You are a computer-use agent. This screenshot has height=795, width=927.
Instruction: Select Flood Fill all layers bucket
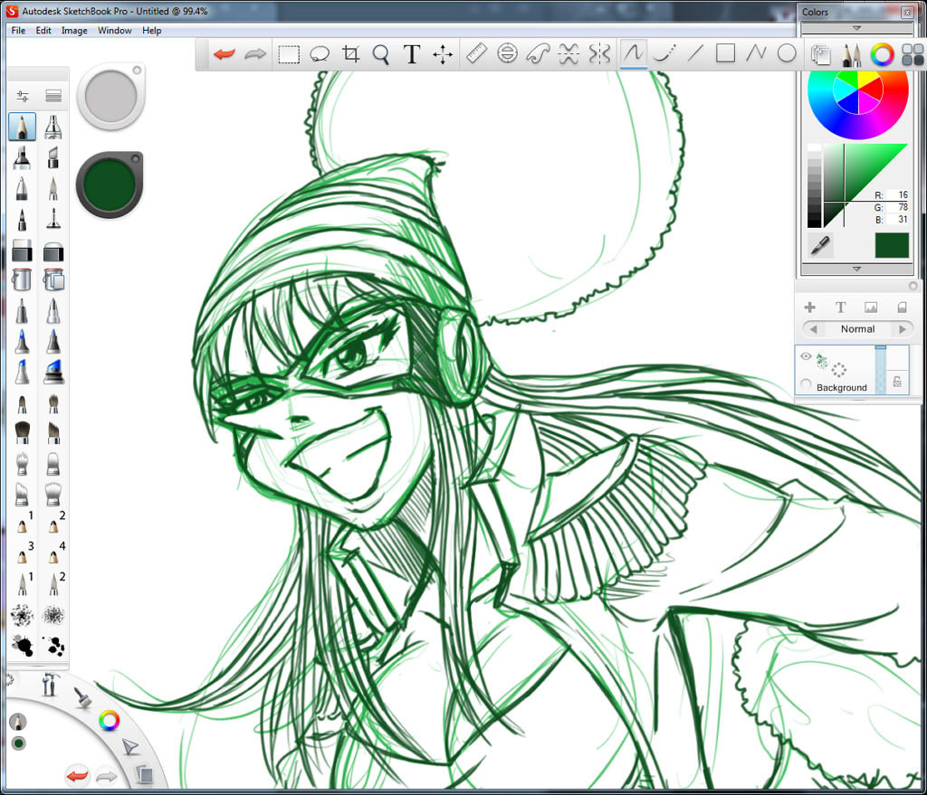[x=53, y=279]
